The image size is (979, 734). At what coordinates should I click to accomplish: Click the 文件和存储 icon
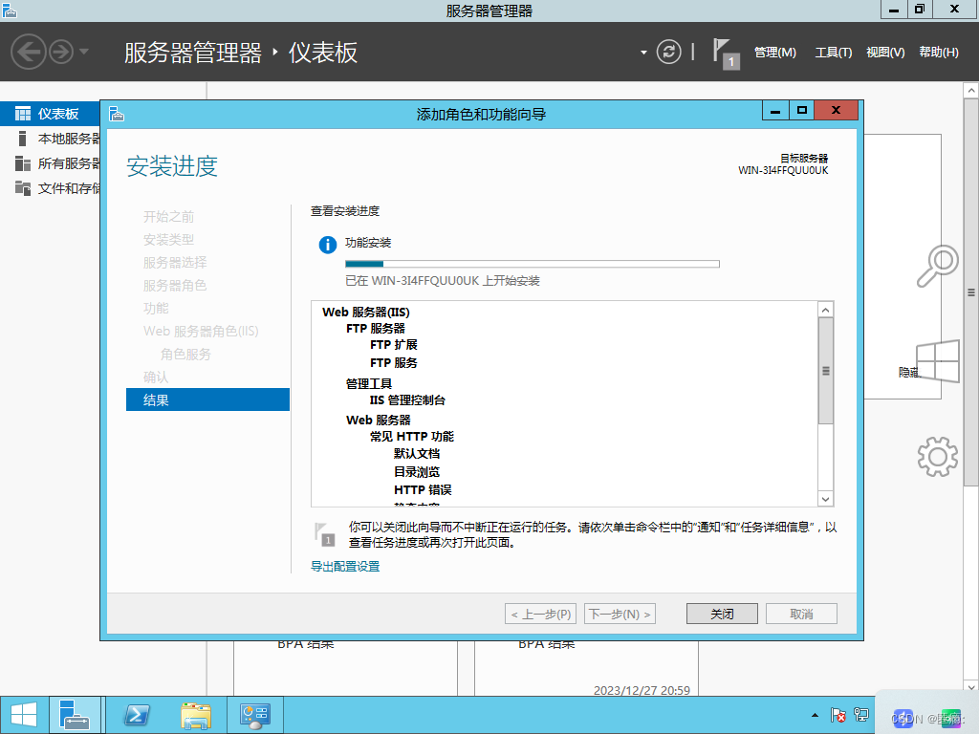pyautogui.click(x=23, y=188)
